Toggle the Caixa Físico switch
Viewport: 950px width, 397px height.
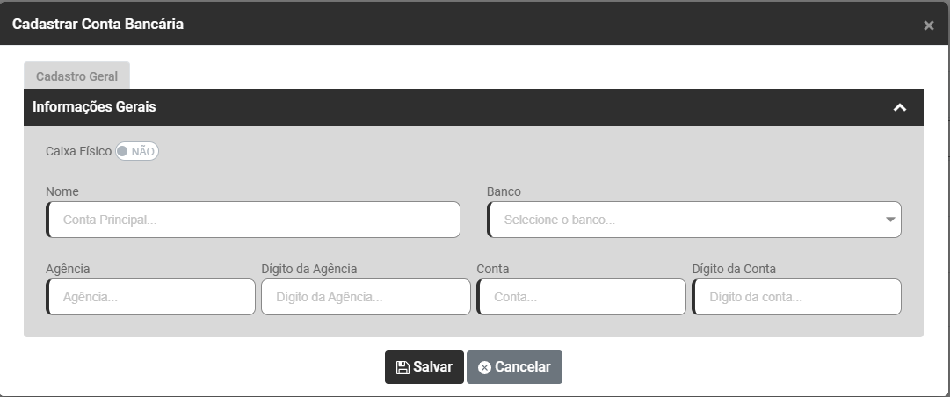point(136,151)
